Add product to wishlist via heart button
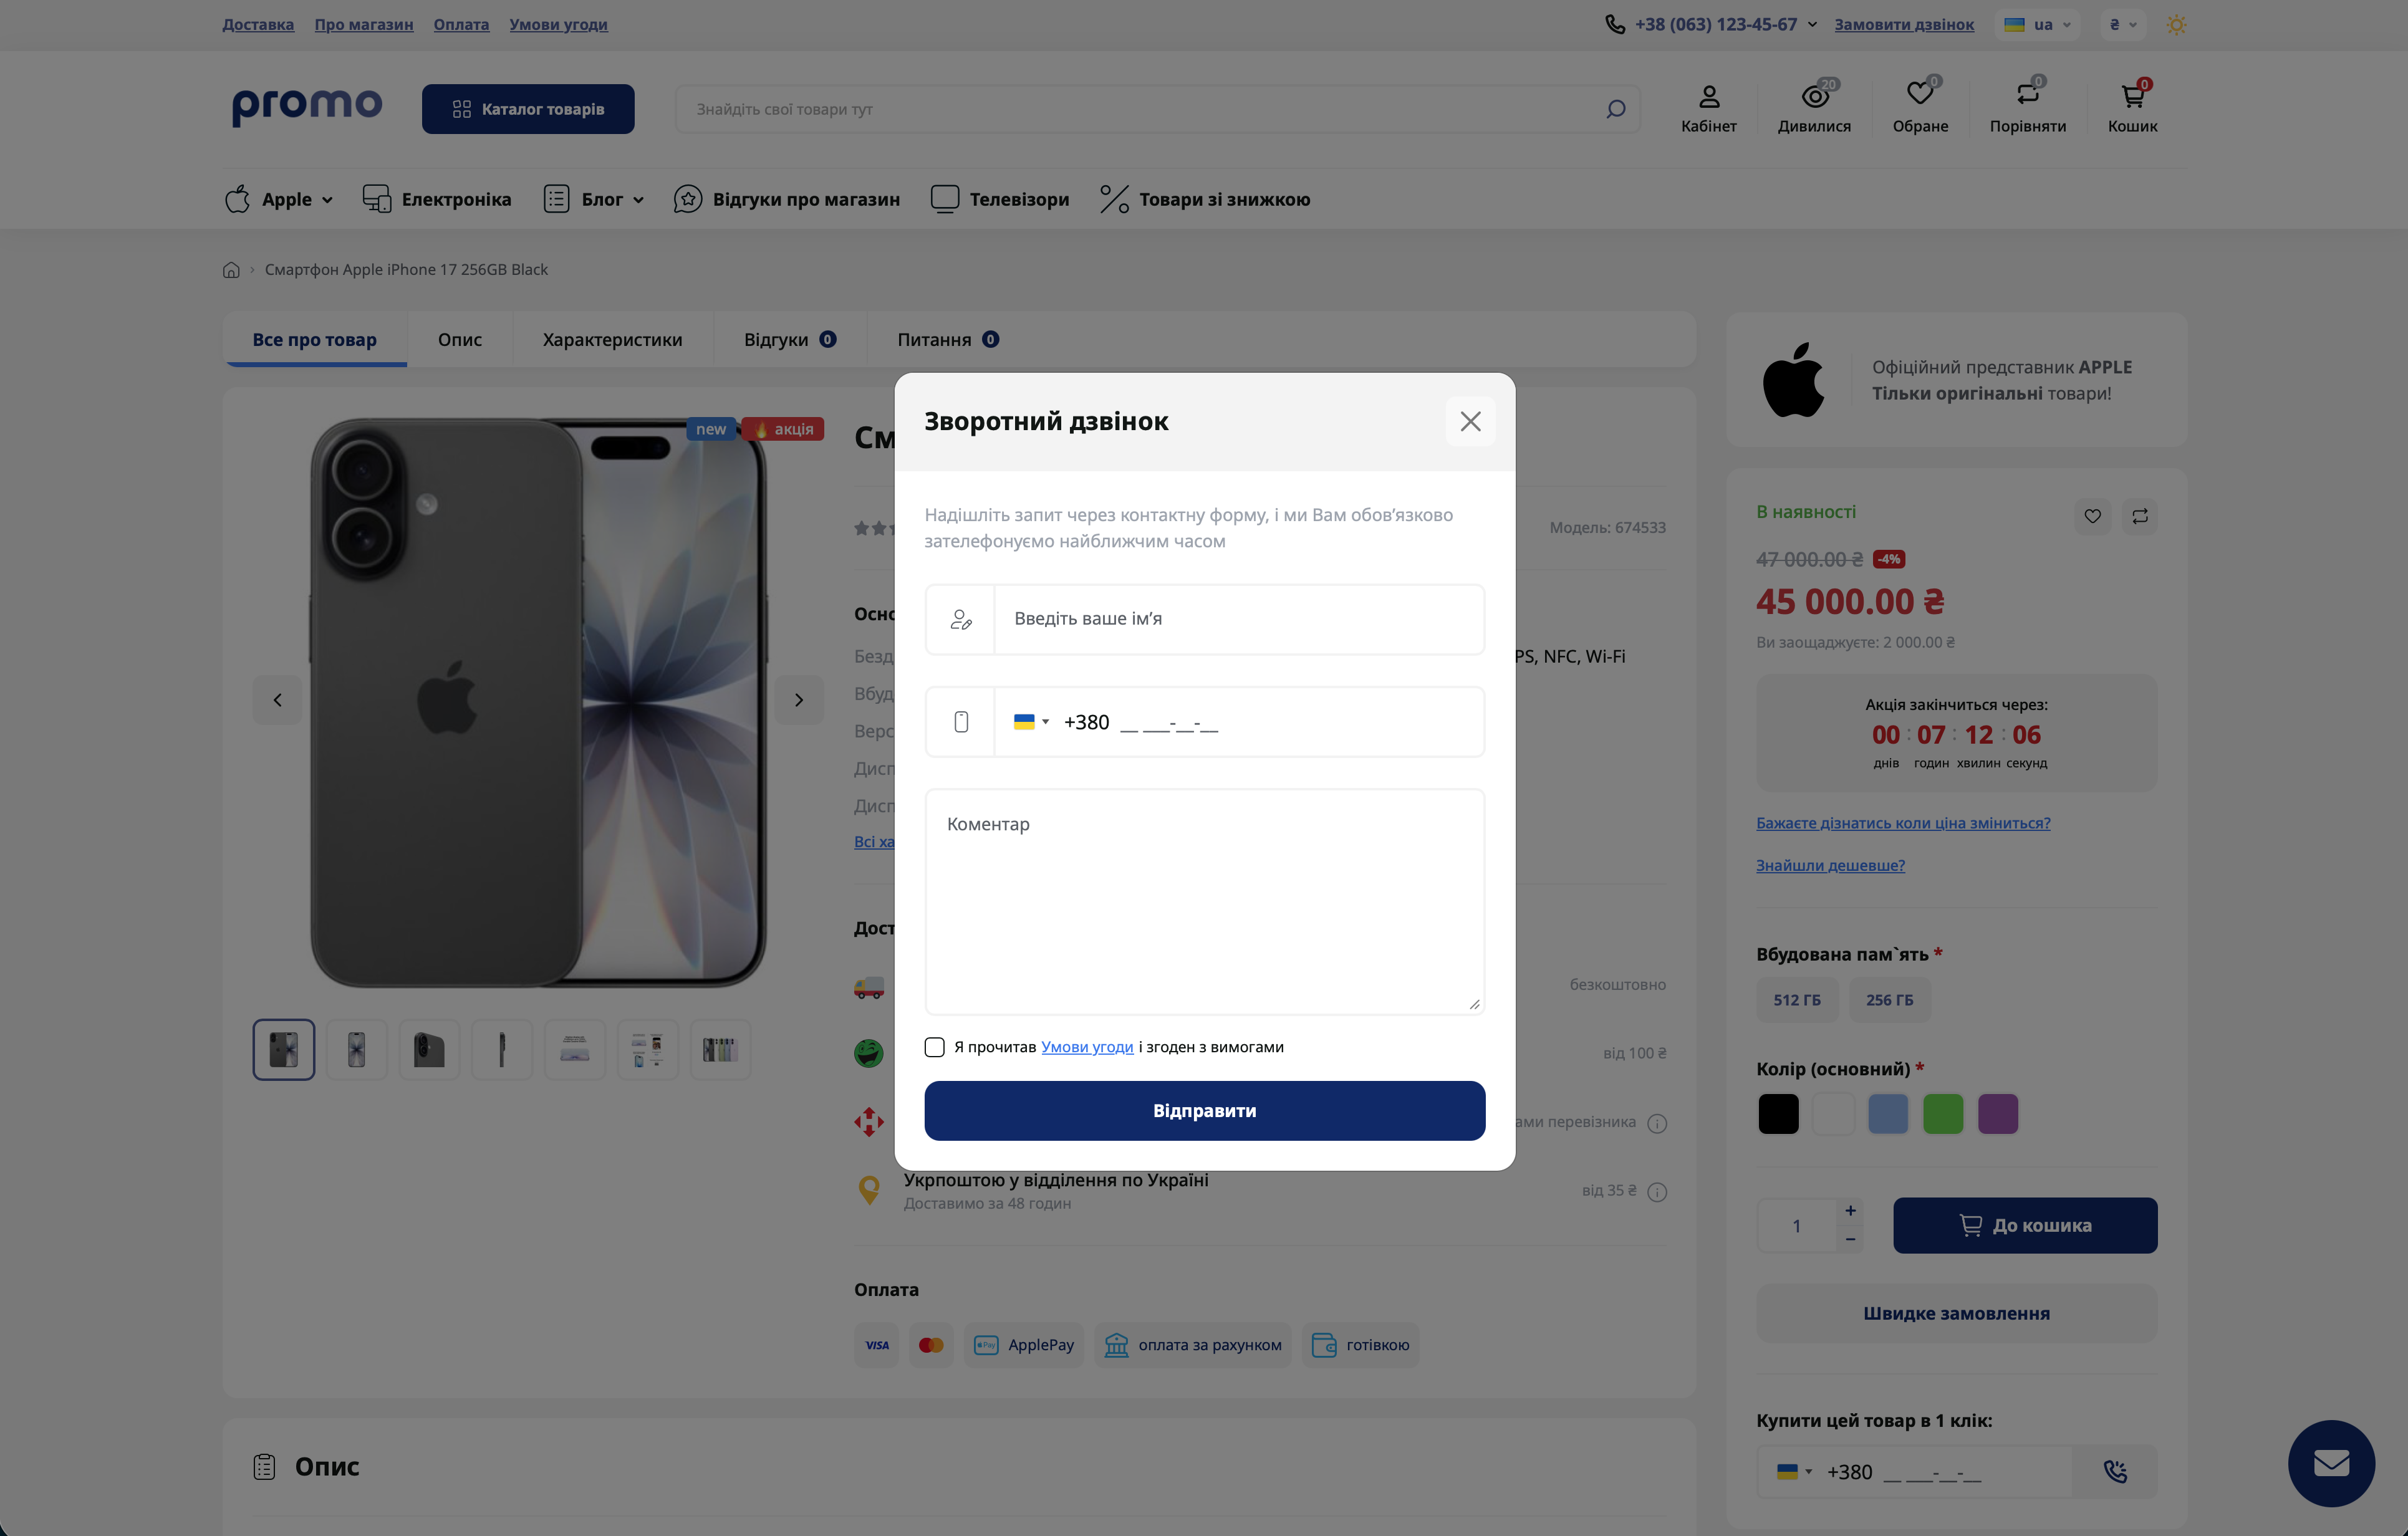Image resolution: width=2408 pixels, height=1536 pixels. tap(2092, 516)
